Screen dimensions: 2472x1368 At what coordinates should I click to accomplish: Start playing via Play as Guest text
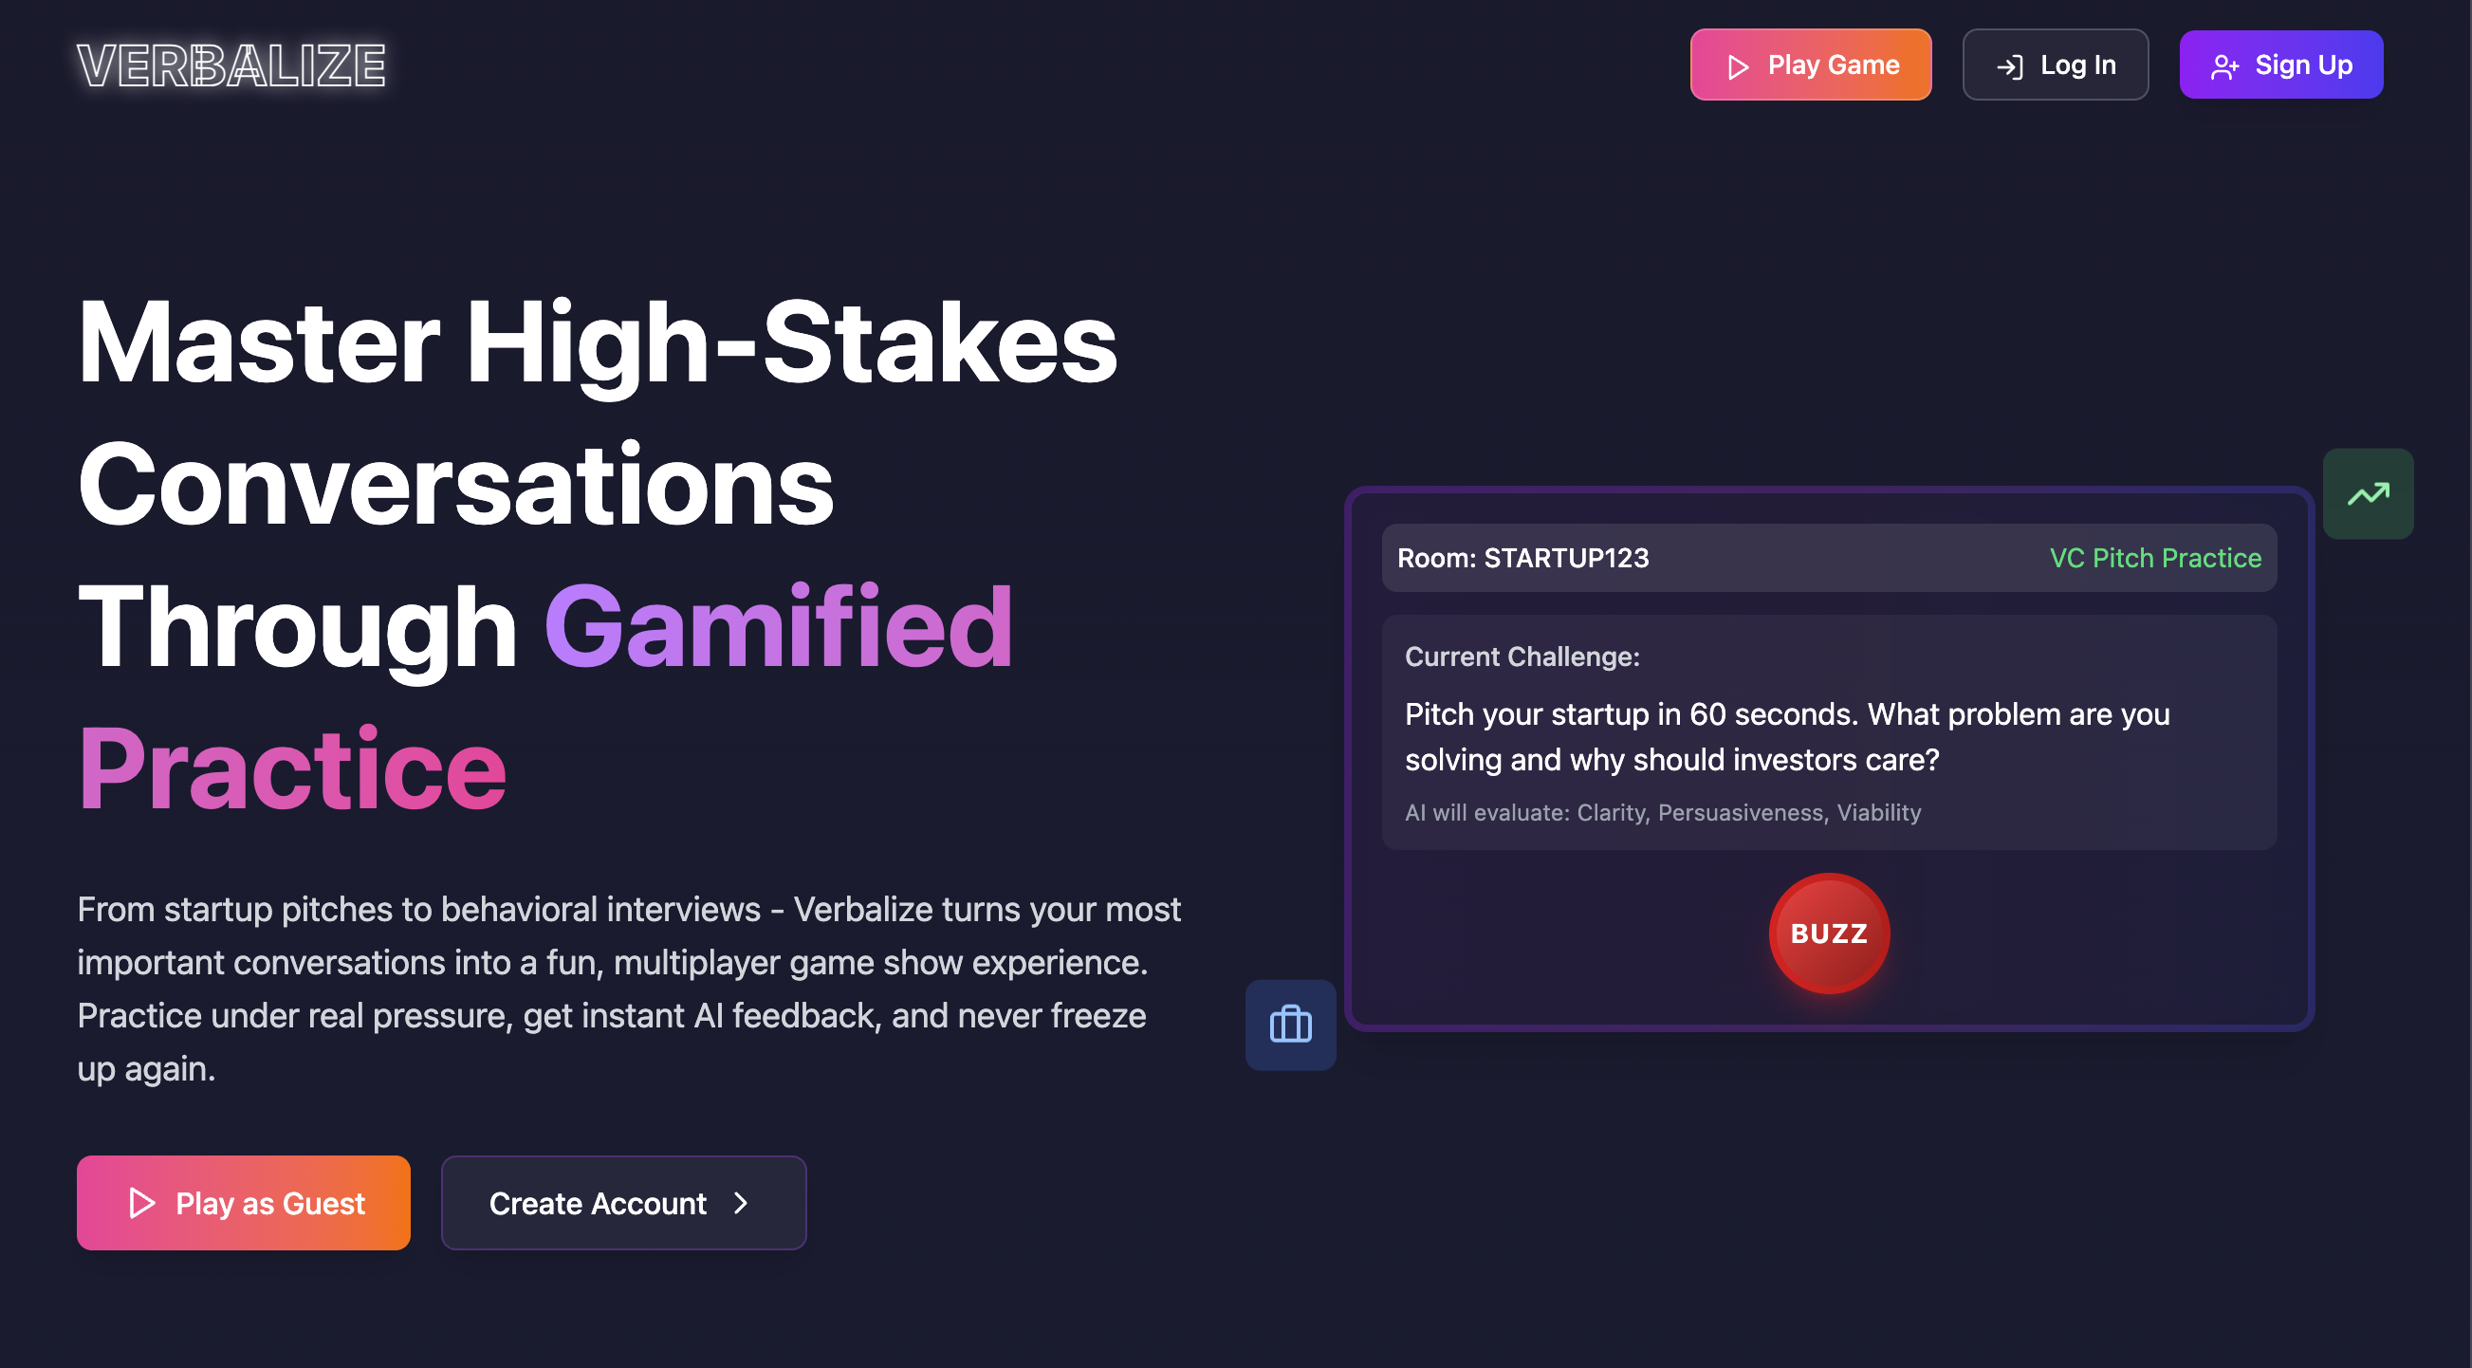coord(270,1204)
